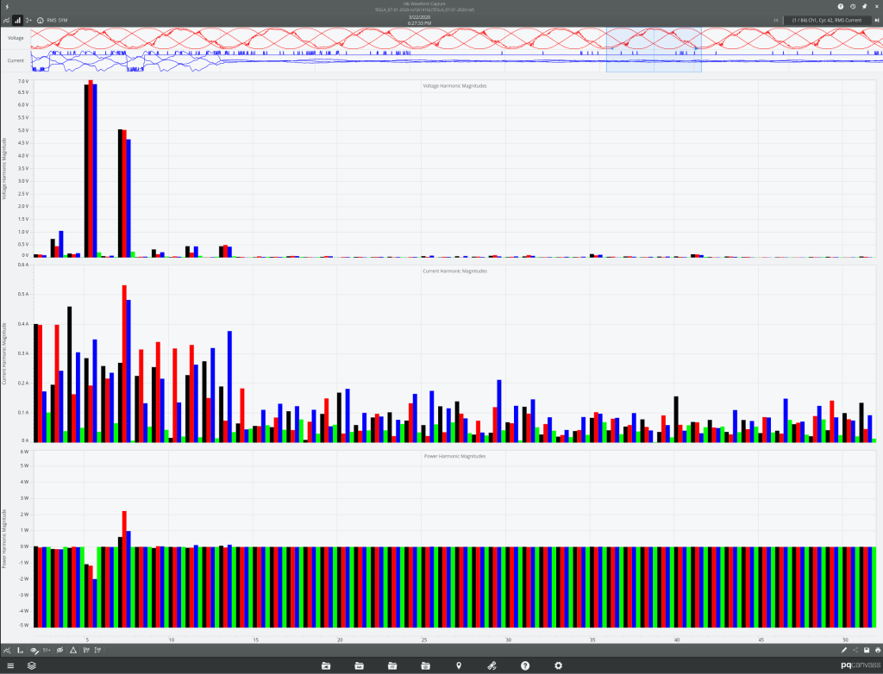This screenshot has height=674, width=883.
Task: Open the settings gear in the bottom bar
Action: pos(558,665)
